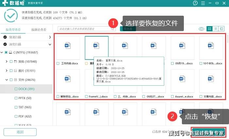Switch to the 按路径查看 tab
The width and height of the screenshot is (229, 139).
(39, 30)
